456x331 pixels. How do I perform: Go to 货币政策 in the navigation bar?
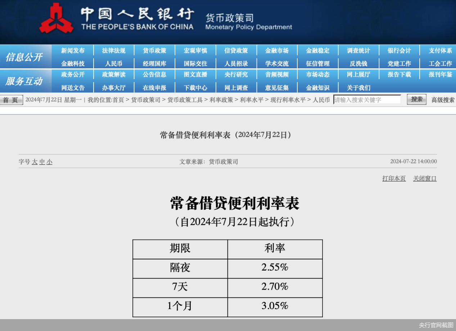point(154,51)
